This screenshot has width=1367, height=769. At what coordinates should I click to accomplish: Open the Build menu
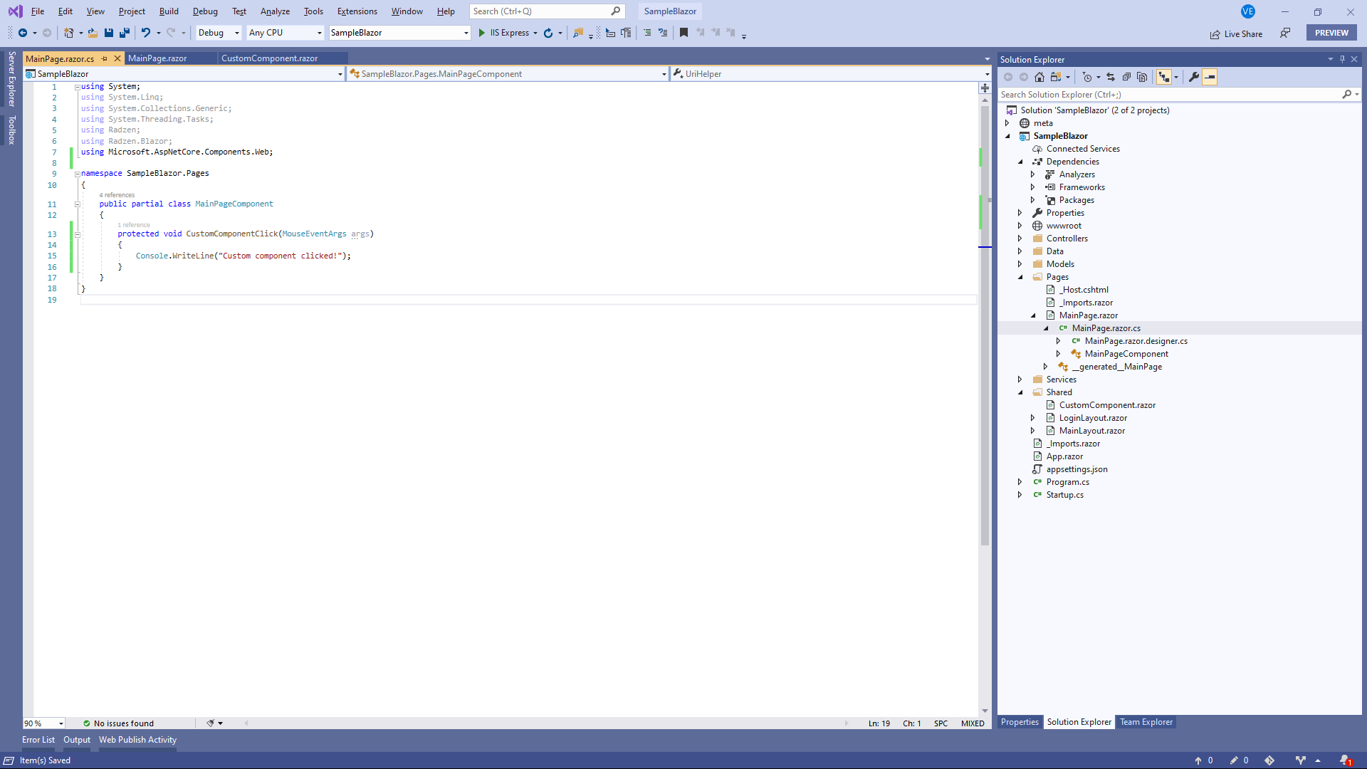pos(169,11)
